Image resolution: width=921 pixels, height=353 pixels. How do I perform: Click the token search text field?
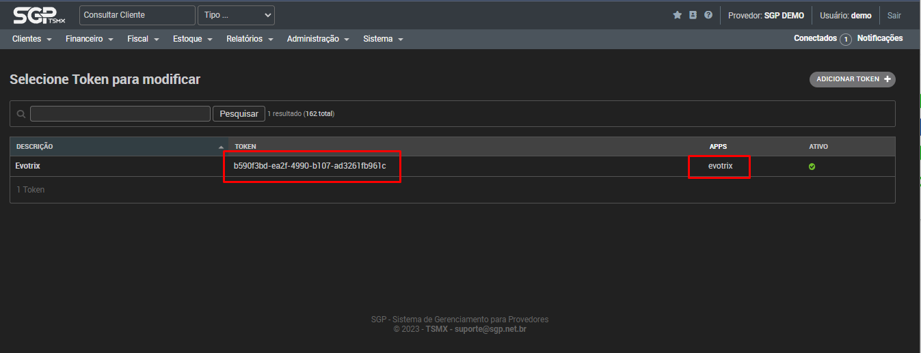pos(120,114)
